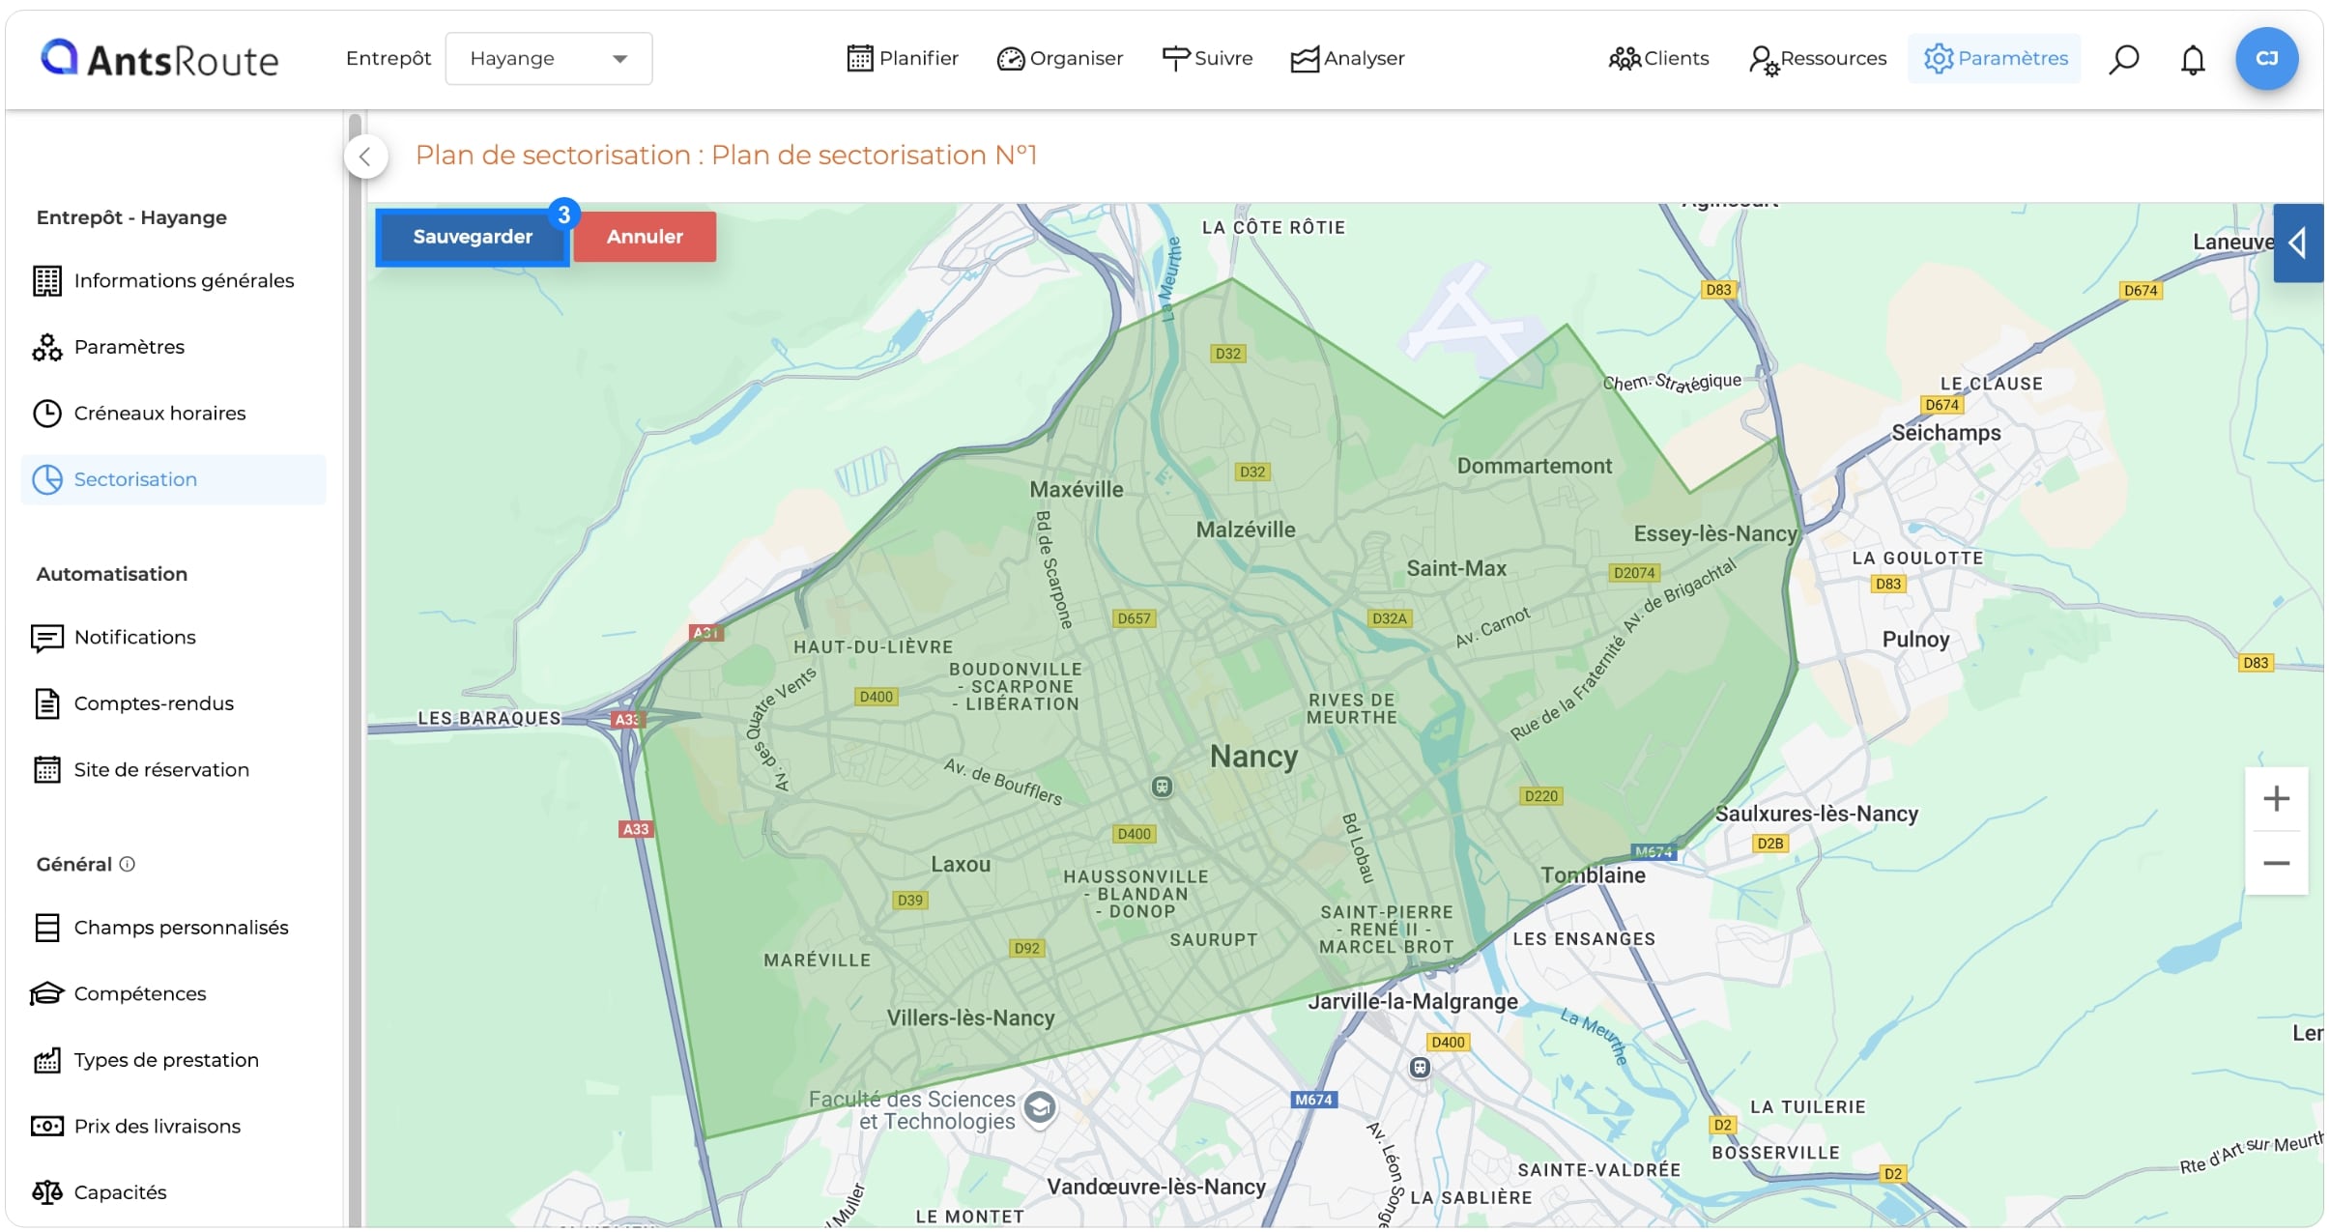
Task: Click the Sectorisation pie icon
Action: [x=46, y=479]
